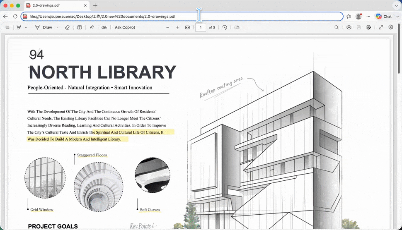Click the 'Key Points' handwritten text
402x230 pixels.
pos(142,225)
